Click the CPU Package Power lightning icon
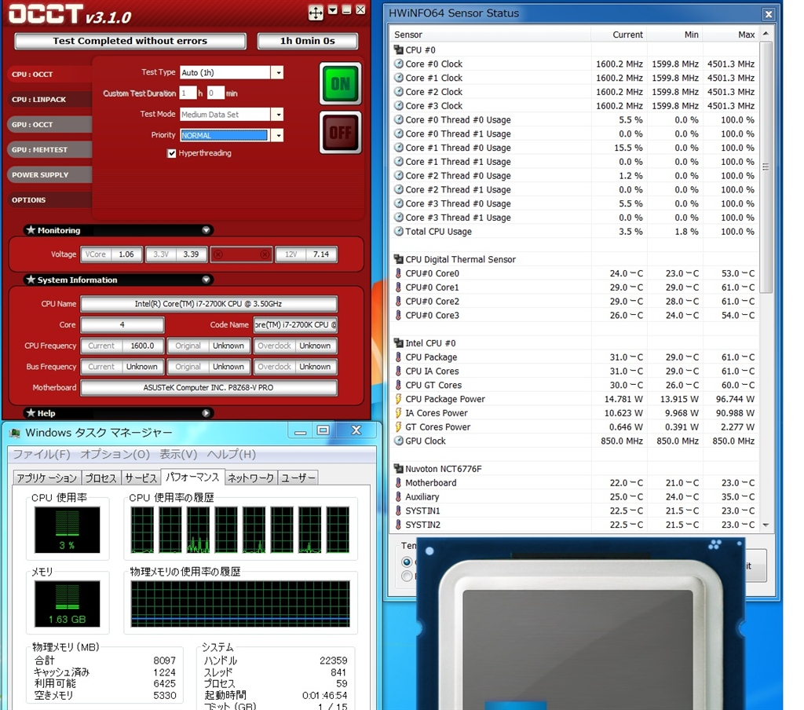The height and width of the screenshot is (710, 804). coord(399,399)
